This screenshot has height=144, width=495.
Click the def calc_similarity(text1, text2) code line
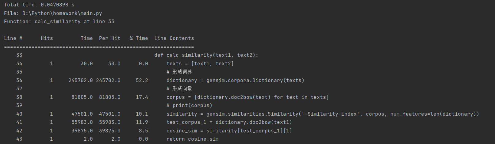[206, 55]
